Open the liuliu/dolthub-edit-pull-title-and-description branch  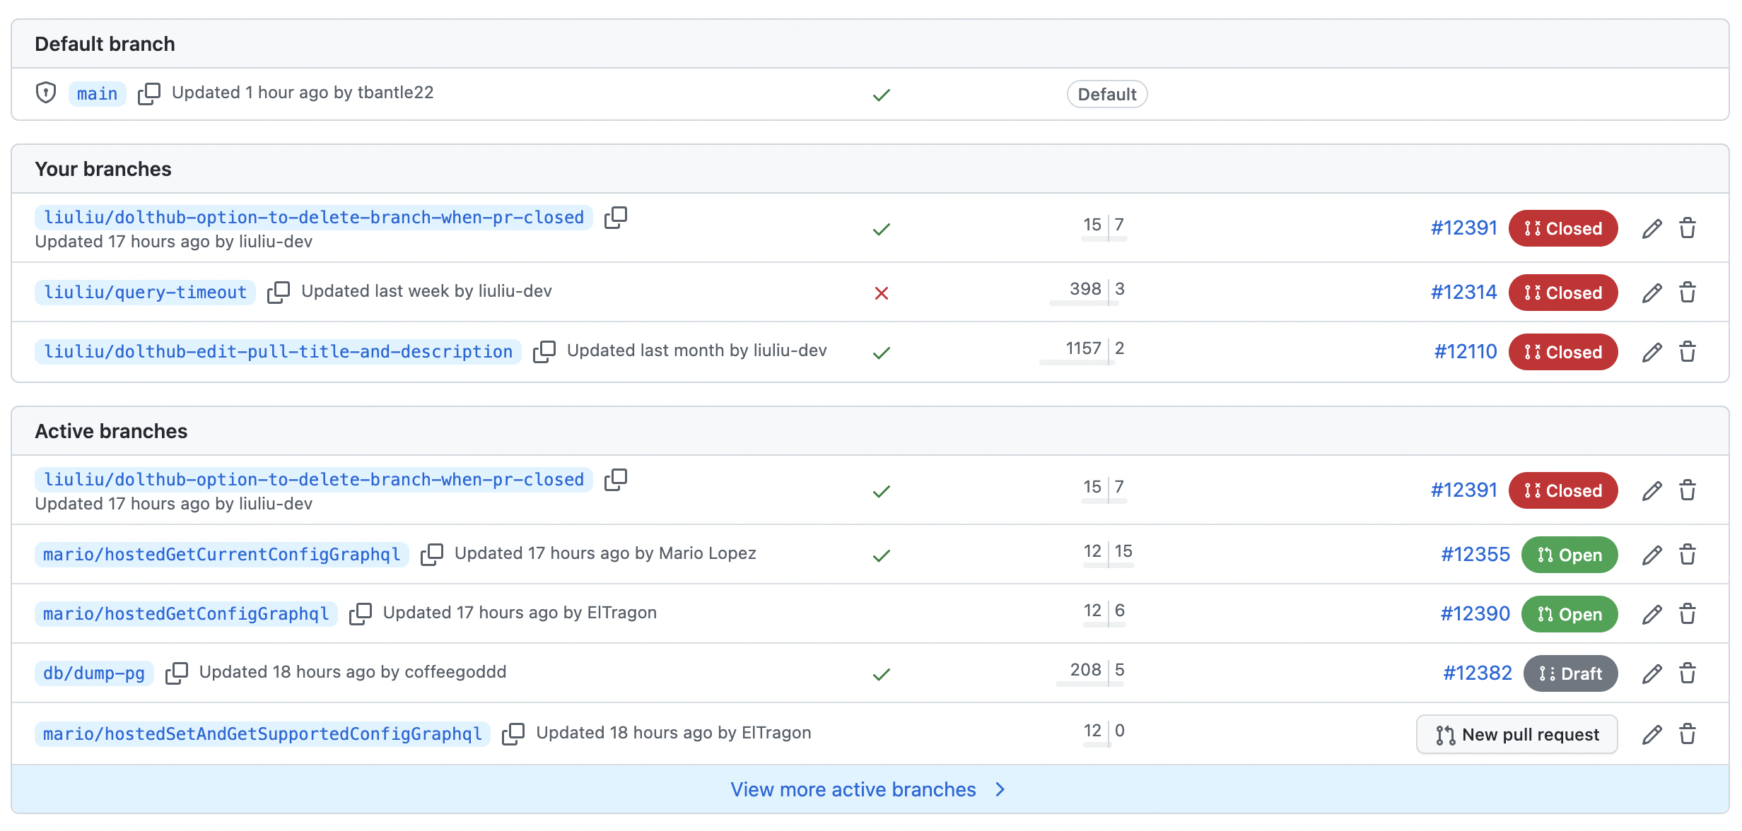click(x=278, y=352)
